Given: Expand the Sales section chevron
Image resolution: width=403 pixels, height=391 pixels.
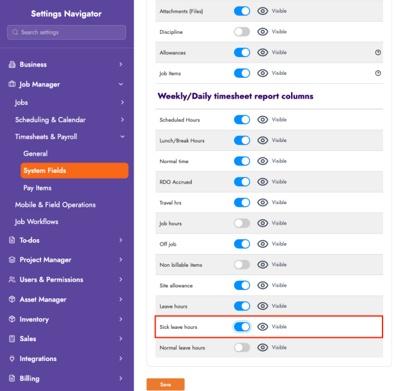Looking at the screenshot, I should pos(121,339).
